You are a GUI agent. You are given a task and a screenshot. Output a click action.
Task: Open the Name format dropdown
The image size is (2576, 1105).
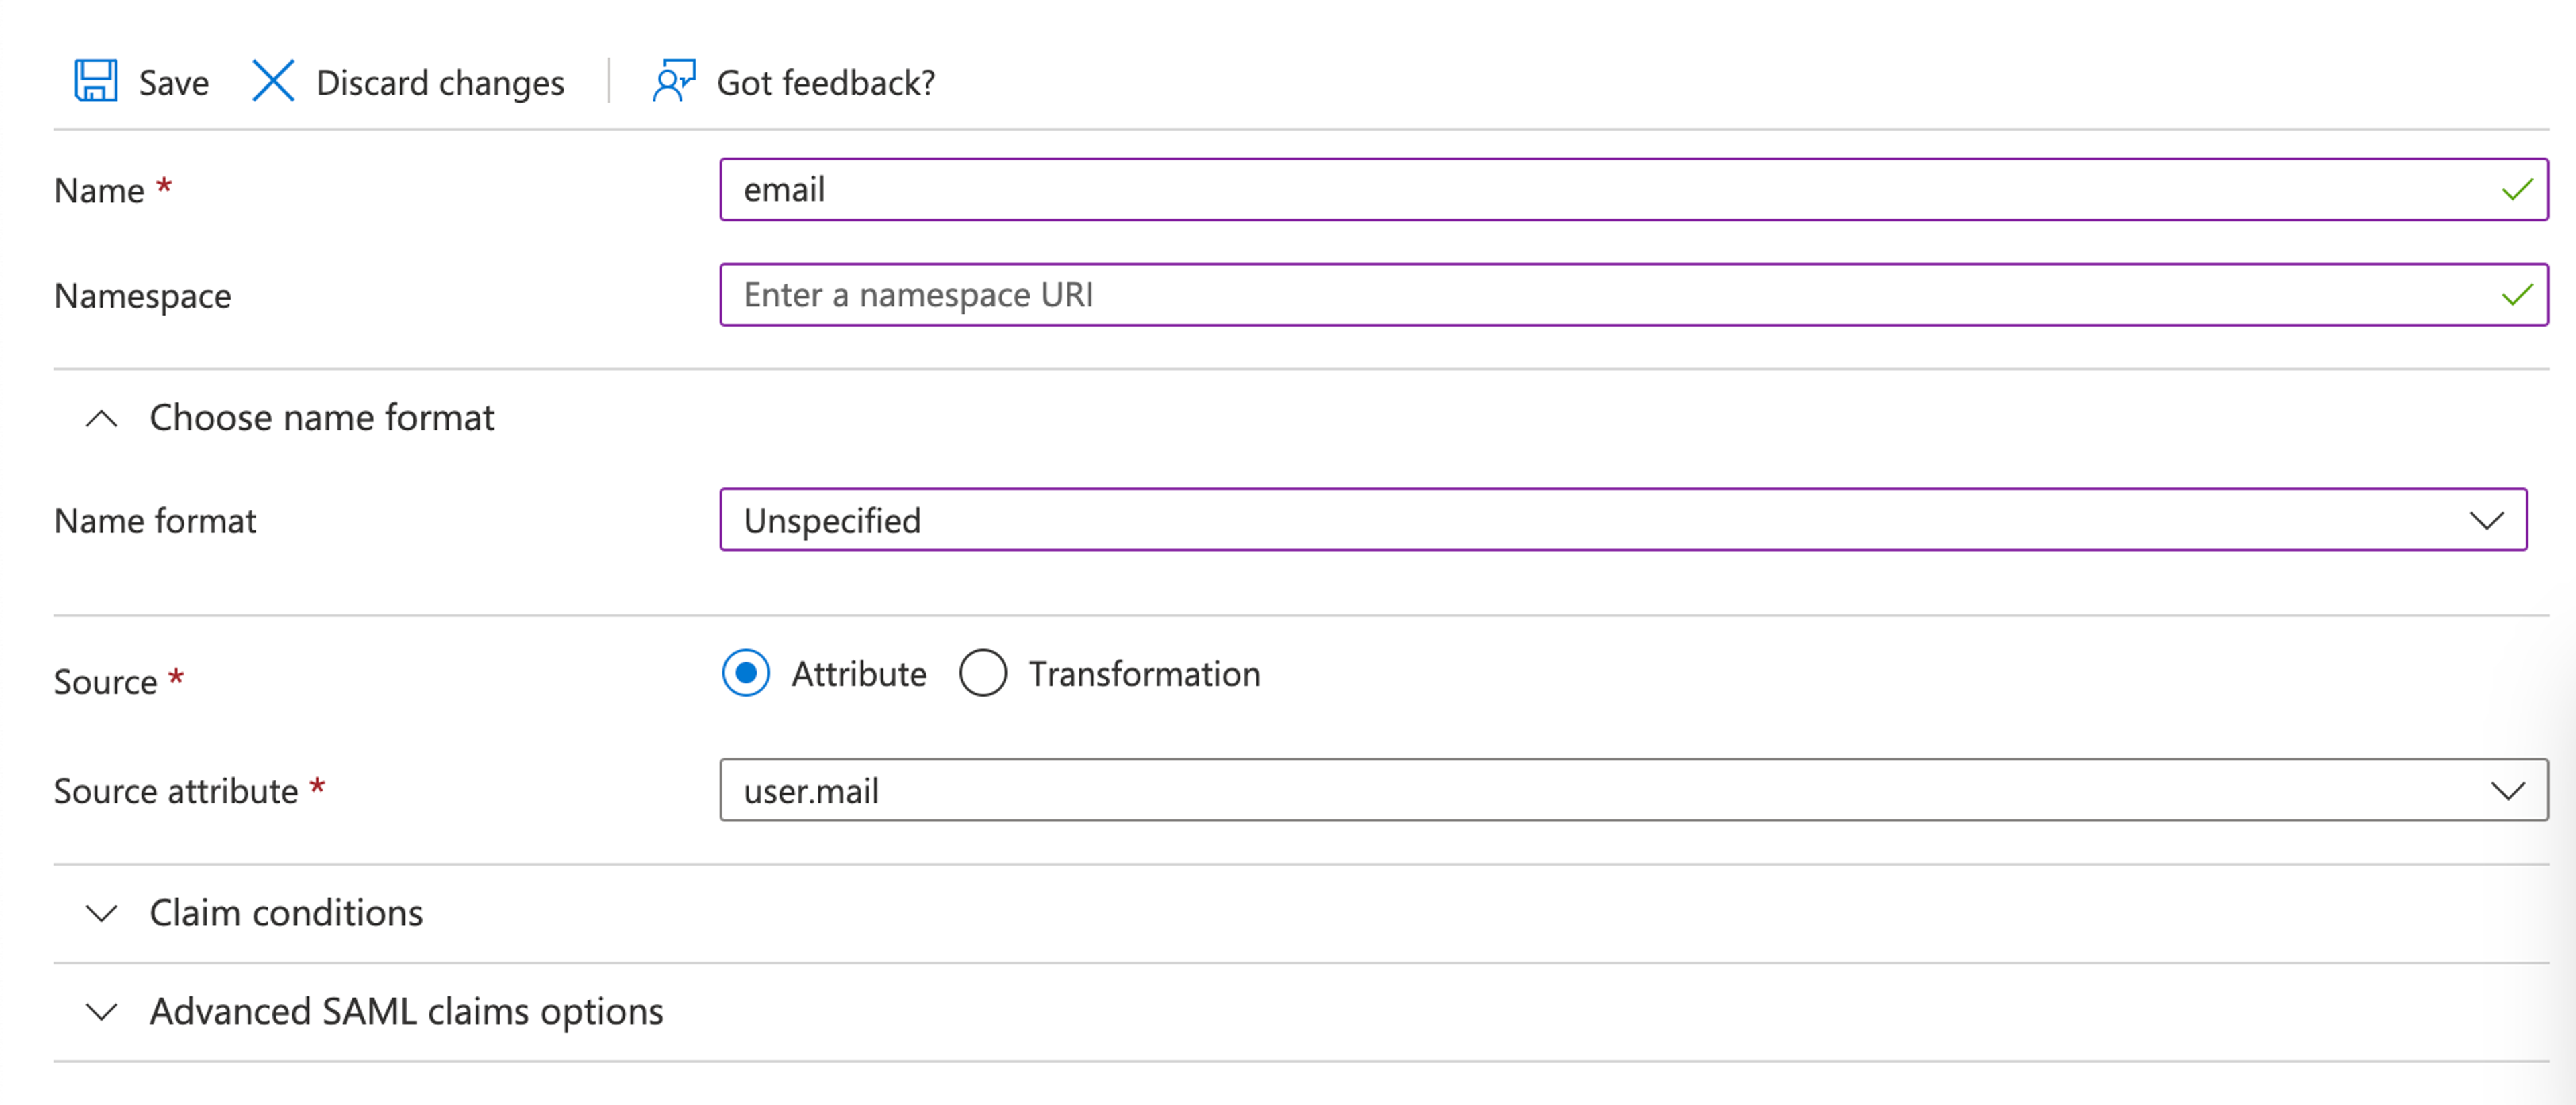[x=1600, y=520]
